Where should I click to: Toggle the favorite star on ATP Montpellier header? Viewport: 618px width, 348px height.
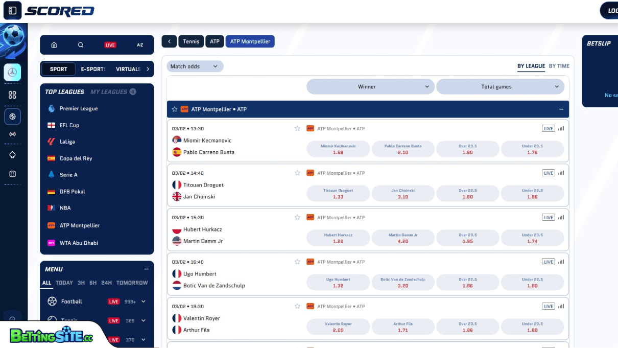[x=173, y=109]
